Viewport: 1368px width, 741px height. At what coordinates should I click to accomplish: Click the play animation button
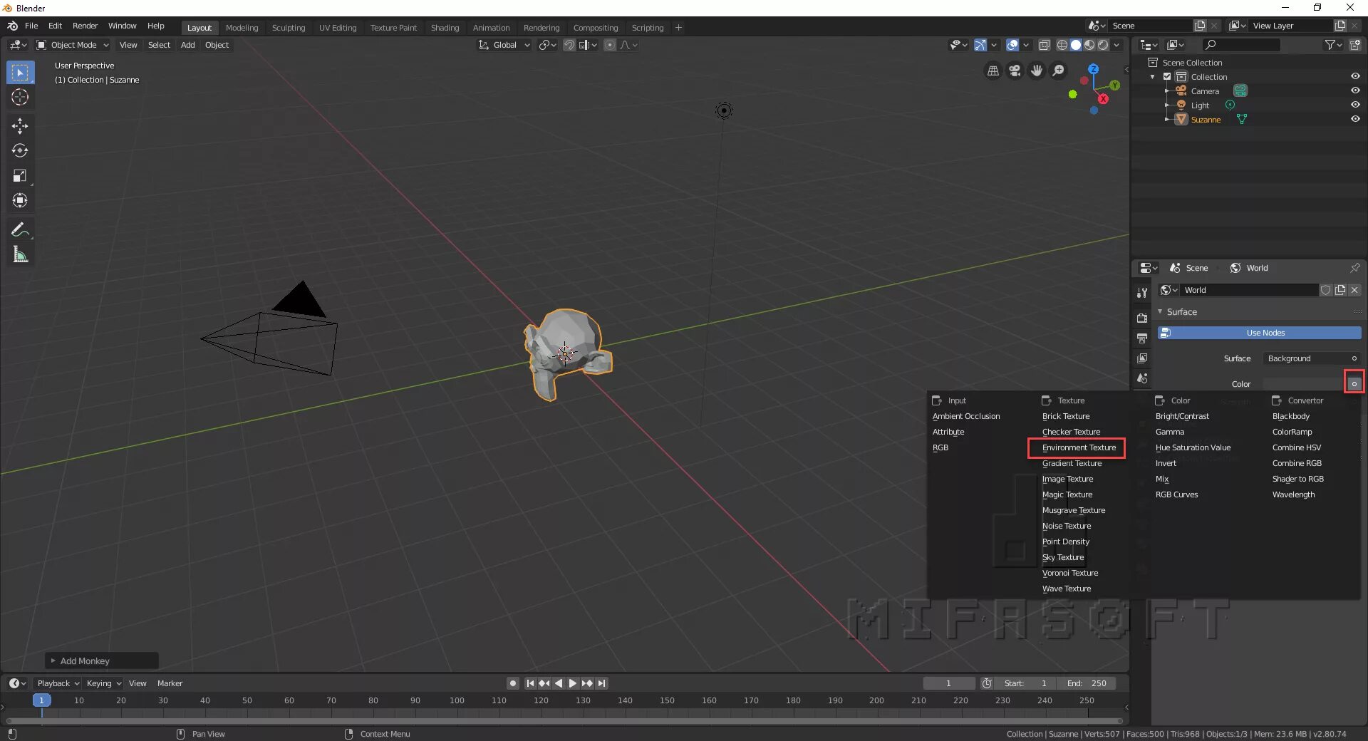572,683
